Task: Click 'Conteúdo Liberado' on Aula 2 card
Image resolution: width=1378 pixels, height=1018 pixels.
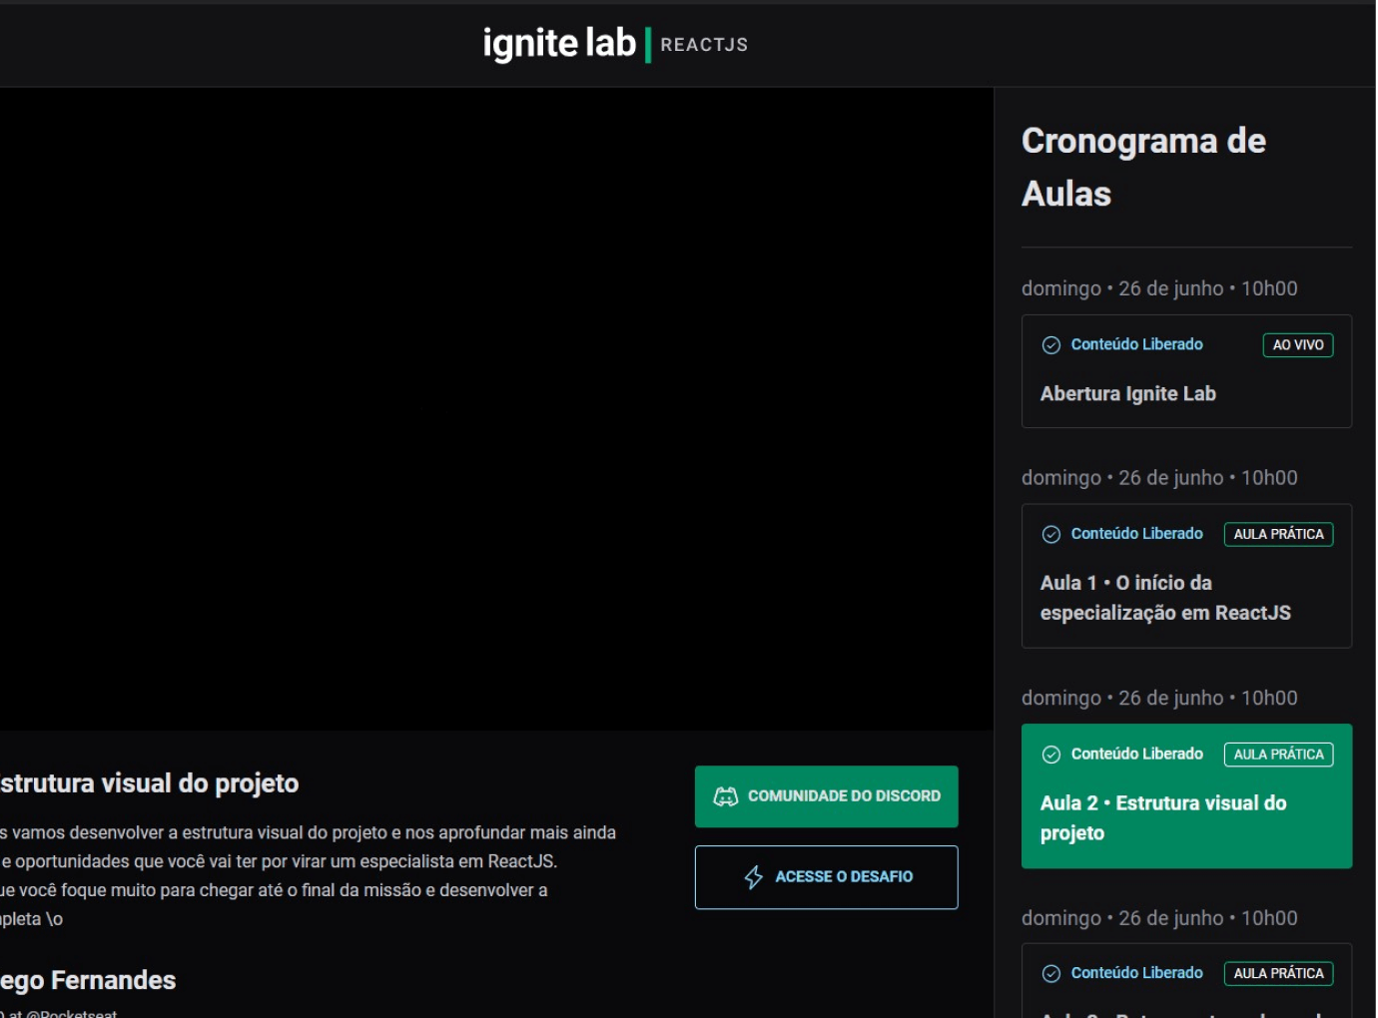Action: click(x=1136, y=754)
